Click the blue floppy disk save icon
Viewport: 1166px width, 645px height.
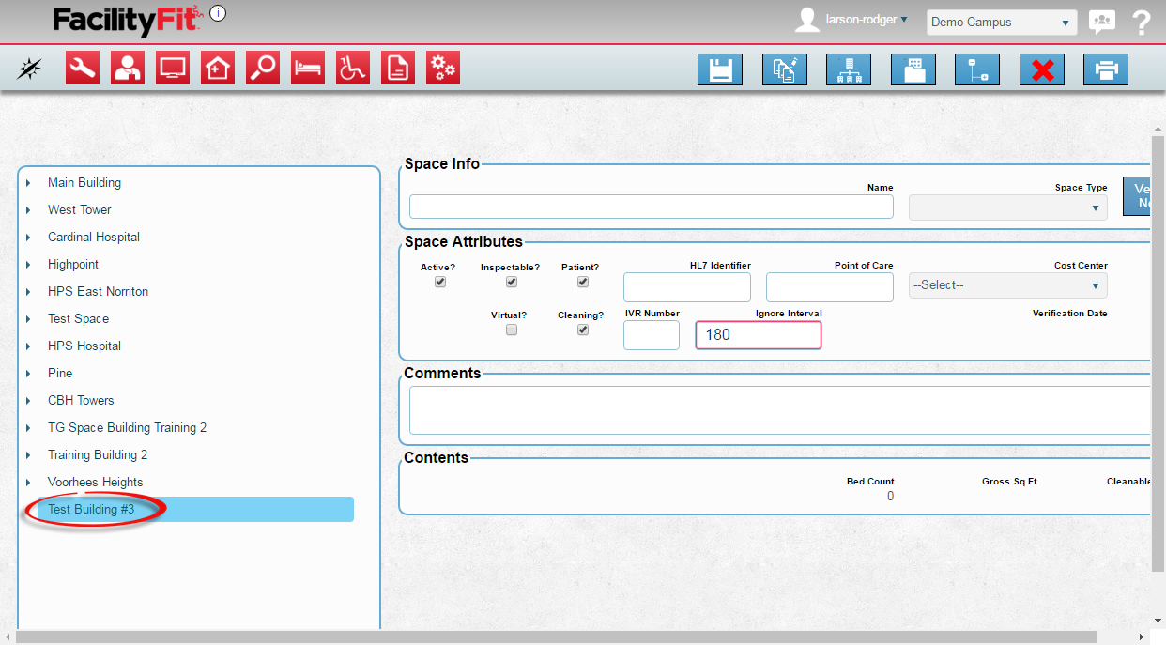(x=720, y=70)
